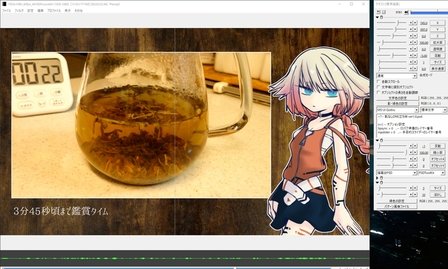The width and height of the screenshot is (448, 269).
Task: Click the 透明度 parameter button
Action: pos(437,49)
